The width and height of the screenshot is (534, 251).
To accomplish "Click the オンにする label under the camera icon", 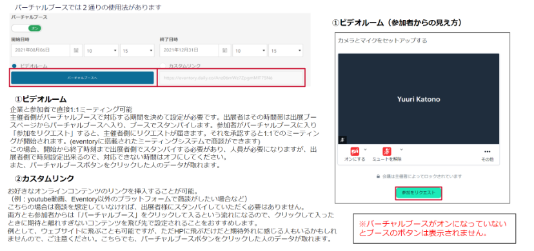I will pos(355,160).
